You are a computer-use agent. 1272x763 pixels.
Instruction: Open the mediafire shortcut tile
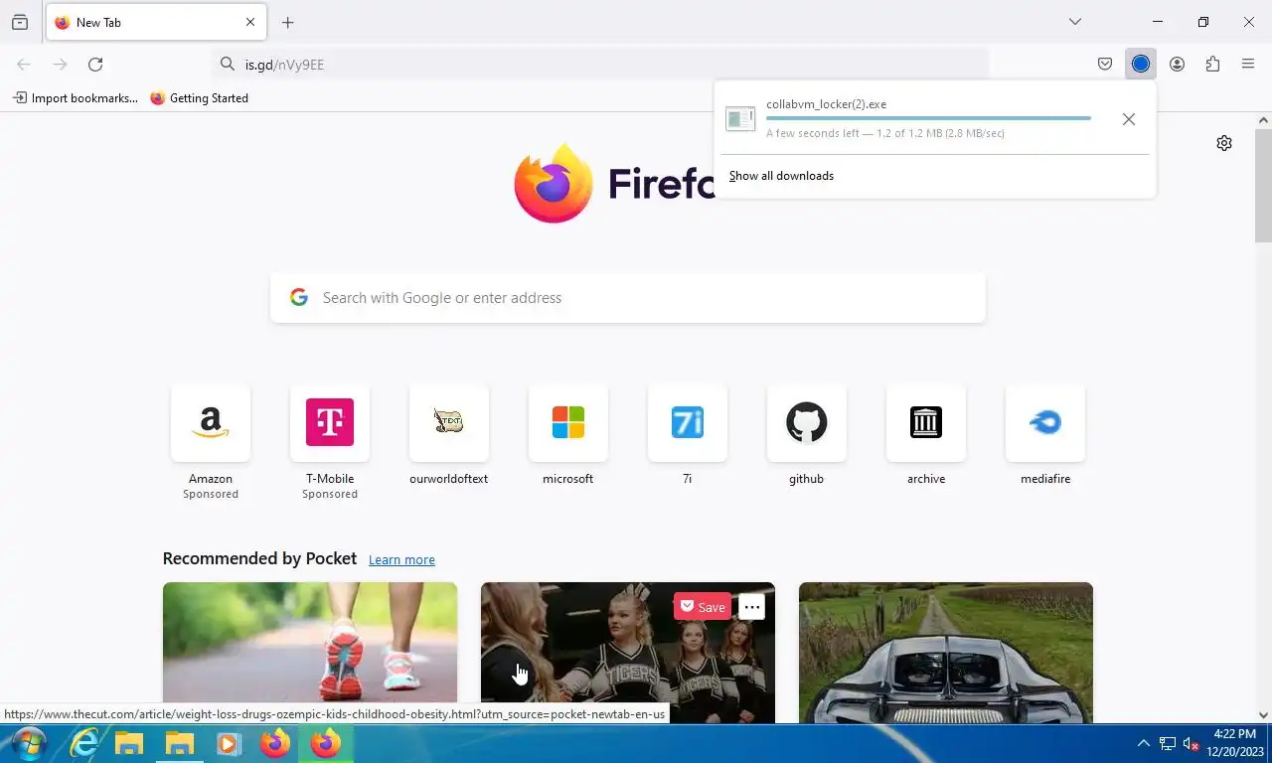click(x=1045, y=422)
